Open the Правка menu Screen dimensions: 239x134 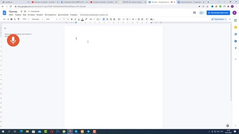pyautogui.click(x=18, y=15)
